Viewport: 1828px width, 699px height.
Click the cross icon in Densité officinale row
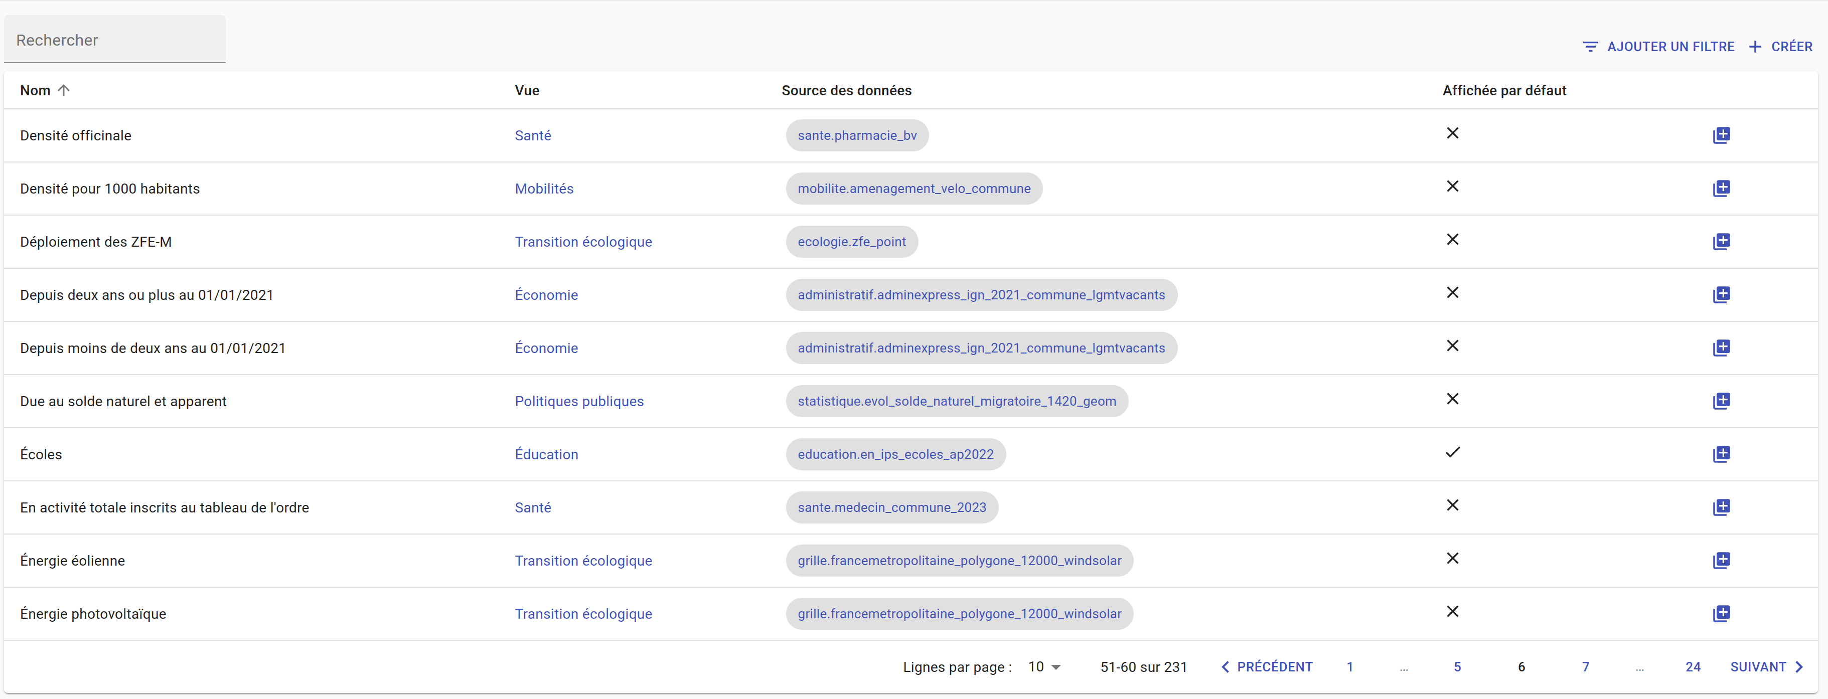point(1453,133)
